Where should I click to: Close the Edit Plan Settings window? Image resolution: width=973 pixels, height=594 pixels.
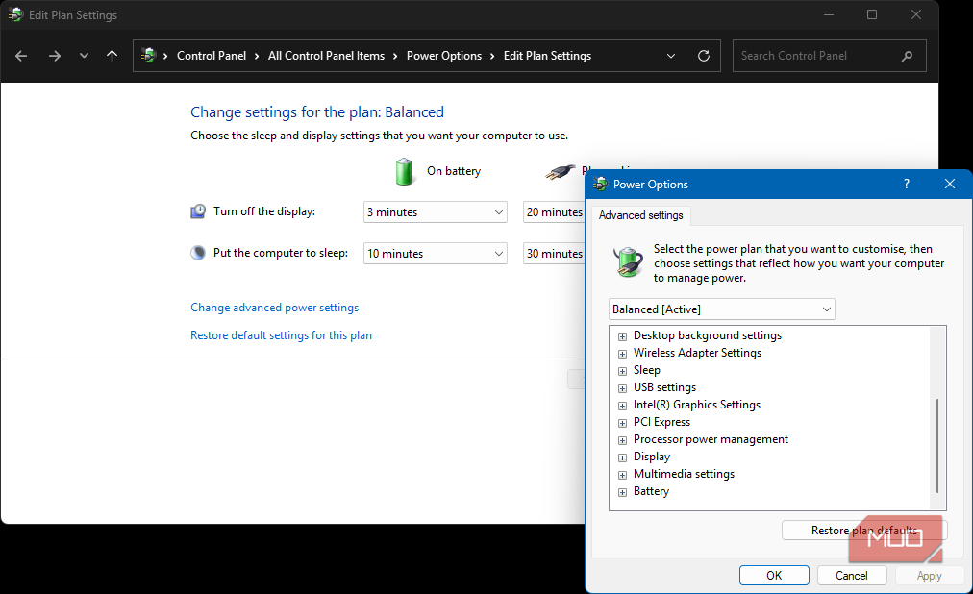tap(916, 14)
